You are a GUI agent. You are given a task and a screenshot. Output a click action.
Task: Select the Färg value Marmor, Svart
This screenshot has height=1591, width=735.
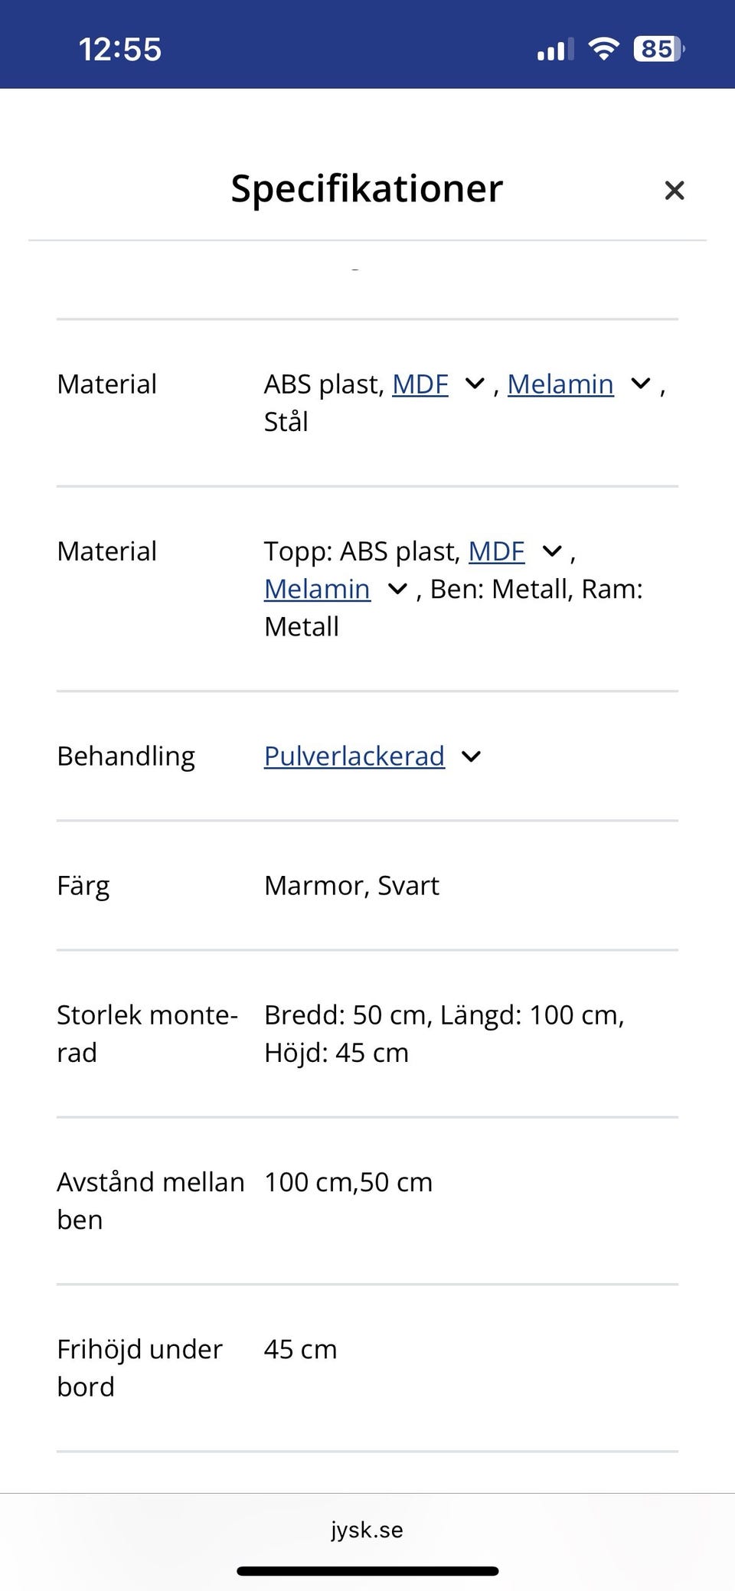tap(351, 886)
